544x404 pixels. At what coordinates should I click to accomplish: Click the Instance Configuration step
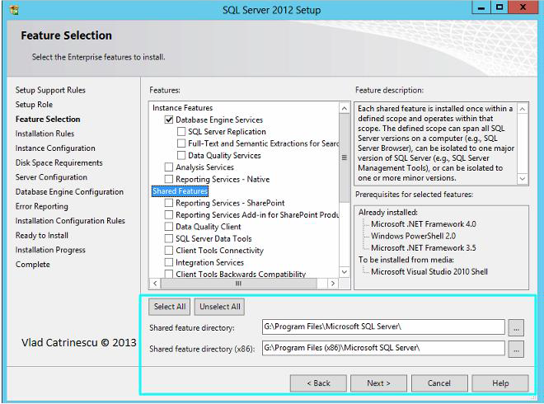tap(55, 148)
